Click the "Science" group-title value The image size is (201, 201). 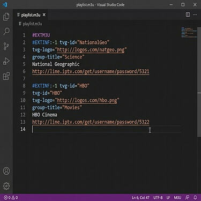pyautogui.click(x=73, y=57)
